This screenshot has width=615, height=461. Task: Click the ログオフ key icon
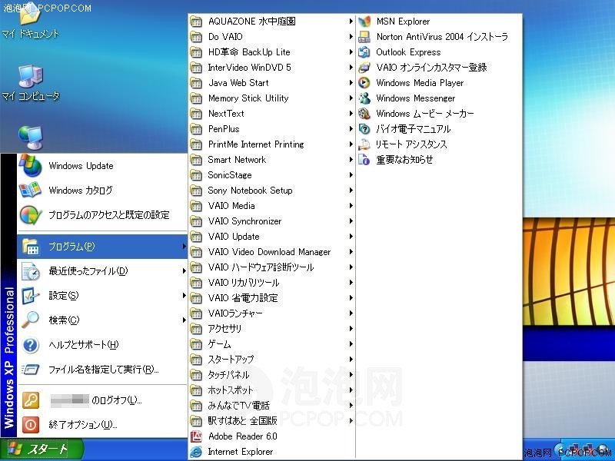click(x=31, y=400)
